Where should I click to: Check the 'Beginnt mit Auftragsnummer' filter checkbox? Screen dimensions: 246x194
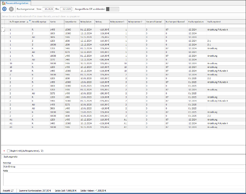pos(8,151)
